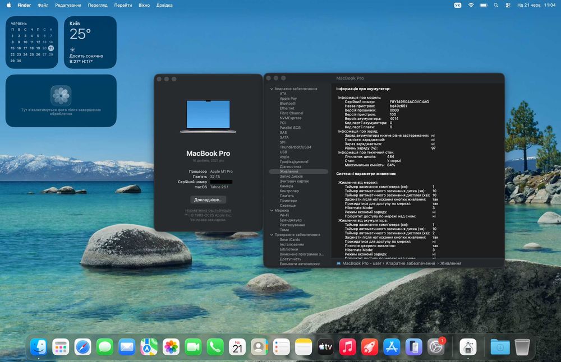Open the Перейти menu

(123, 6)
